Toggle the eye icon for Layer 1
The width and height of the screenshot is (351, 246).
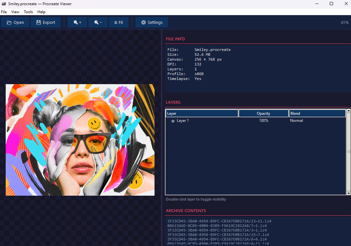tap(173, 121)
